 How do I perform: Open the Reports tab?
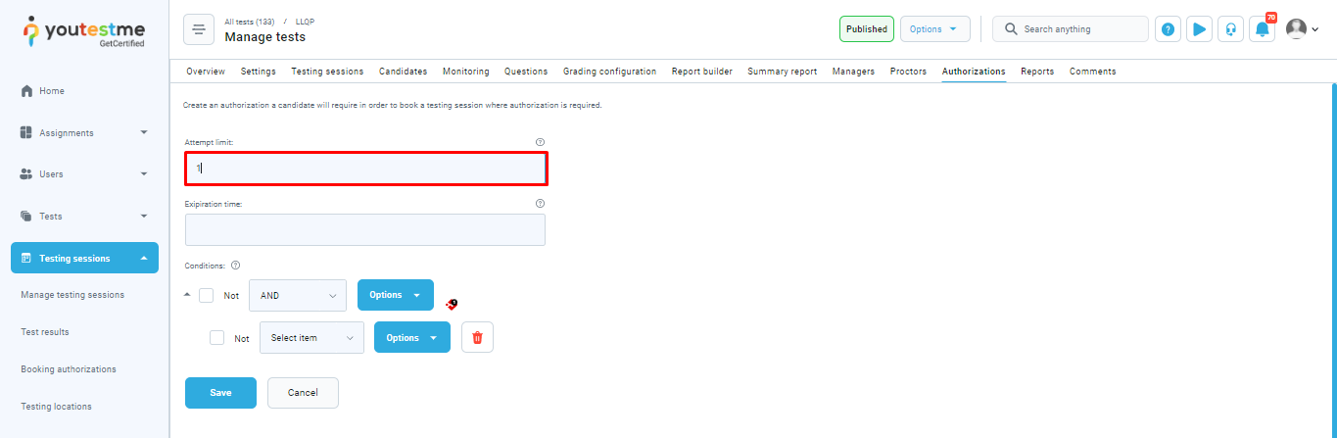click(1037, 72)
